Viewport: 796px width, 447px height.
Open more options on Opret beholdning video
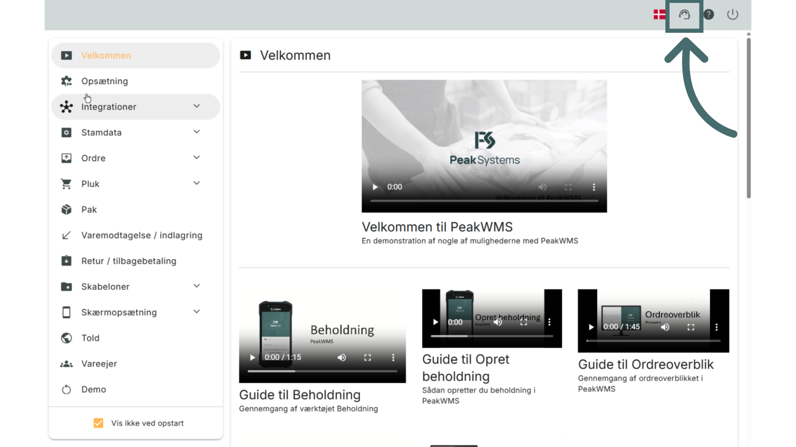[x=549, y=322]
